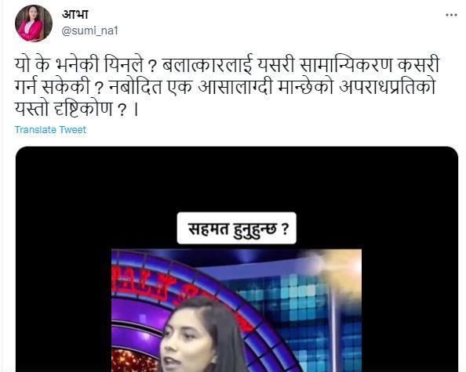The image size is (466, 372).
Task: Click the display name आभा
Action: (x=75, y=15)
